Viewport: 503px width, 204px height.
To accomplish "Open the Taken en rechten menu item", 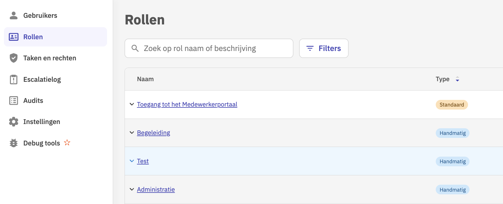I will 50,58.
